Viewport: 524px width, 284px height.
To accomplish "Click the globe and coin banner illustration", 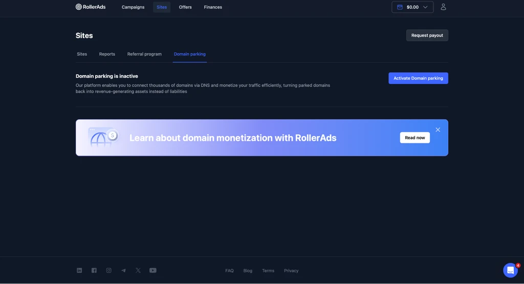I will [103, 137].
